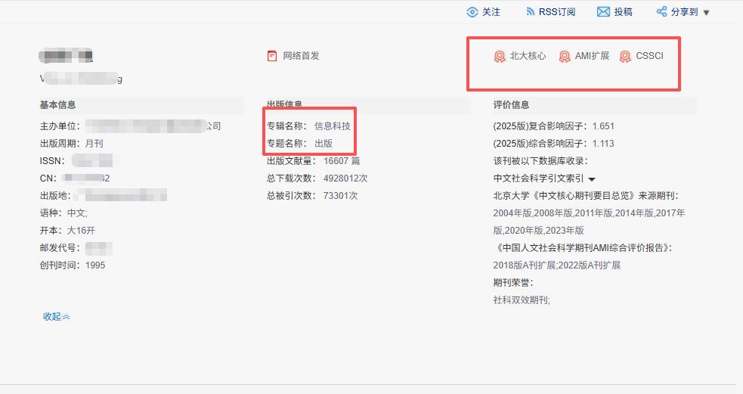Click the CSSCI label text

click(x=649, y=56)
